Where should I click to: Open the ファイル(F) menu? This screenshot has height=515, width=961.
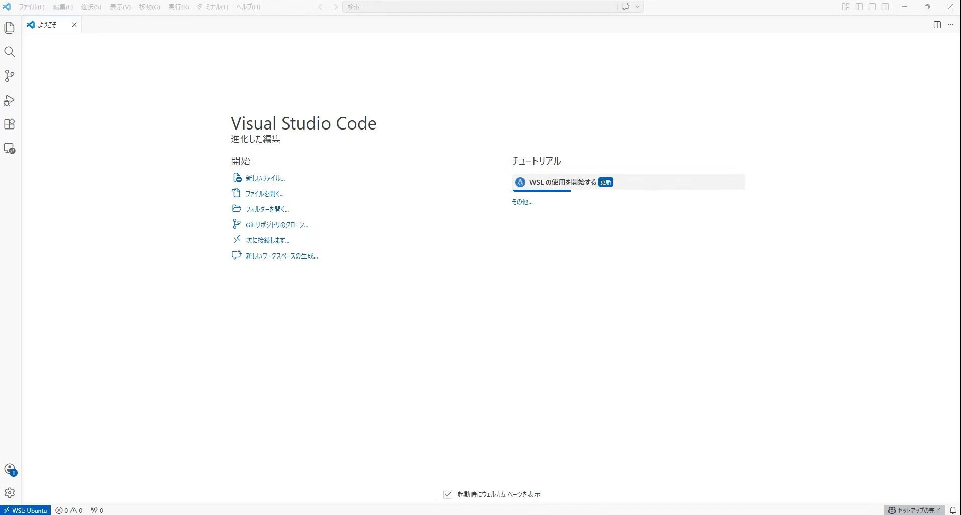[x=32, y=7]
